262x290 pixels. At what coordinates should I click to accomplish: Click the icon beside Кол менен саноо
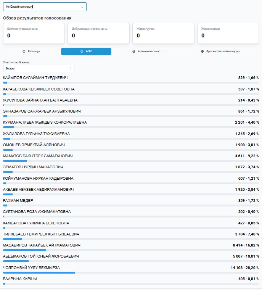click(133, 51)
